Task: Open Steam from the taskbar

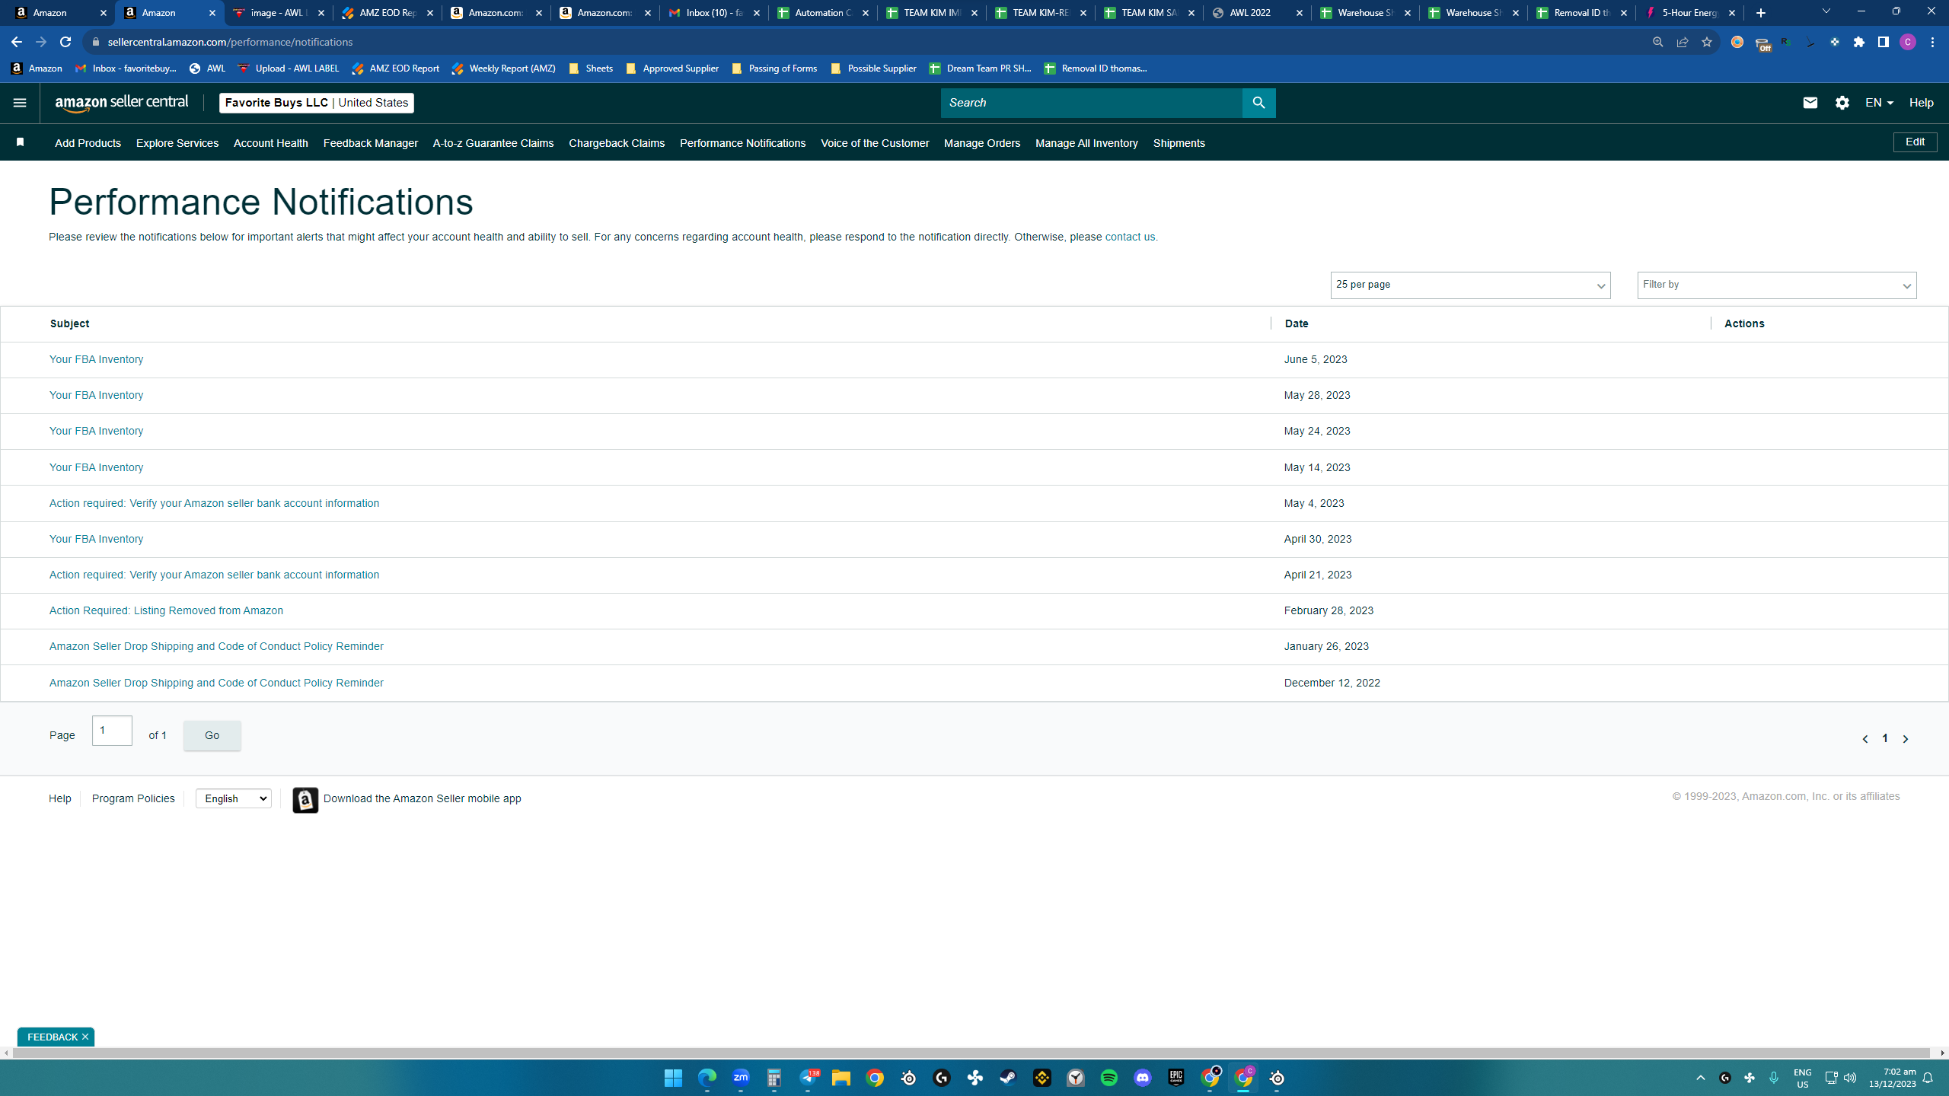Action: tap(1009, 1078)
